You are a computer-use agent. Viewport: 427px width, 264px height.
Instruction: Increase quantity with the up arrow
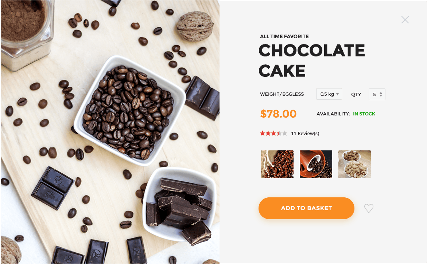pyautogui.click(x=381, y=93)
